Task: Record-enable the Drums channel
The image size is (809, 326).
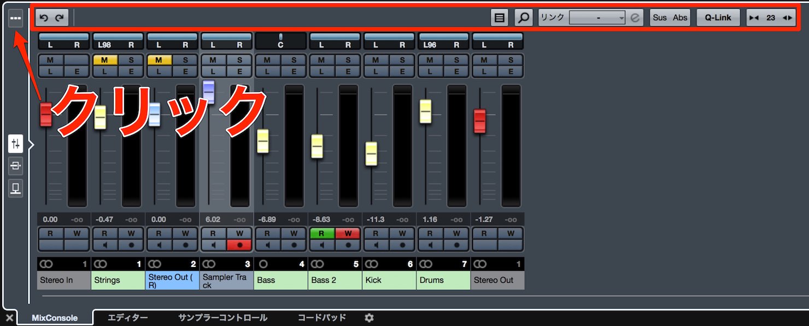Action: coord(456,245)
